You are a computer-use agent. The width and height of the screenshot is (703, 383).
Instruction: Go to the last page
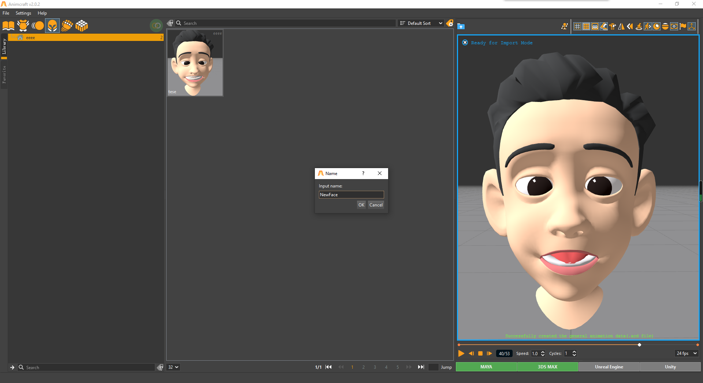pyautogui.click(x=421, y=367)
